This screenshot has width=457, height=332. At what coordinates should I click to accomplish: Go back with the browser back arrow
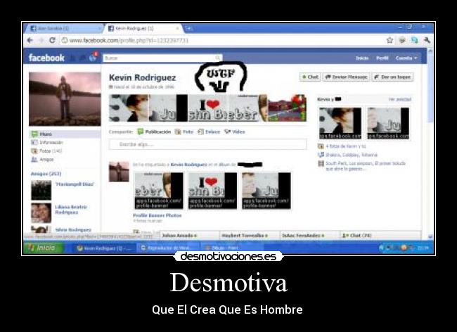click(x=30, y=41)
